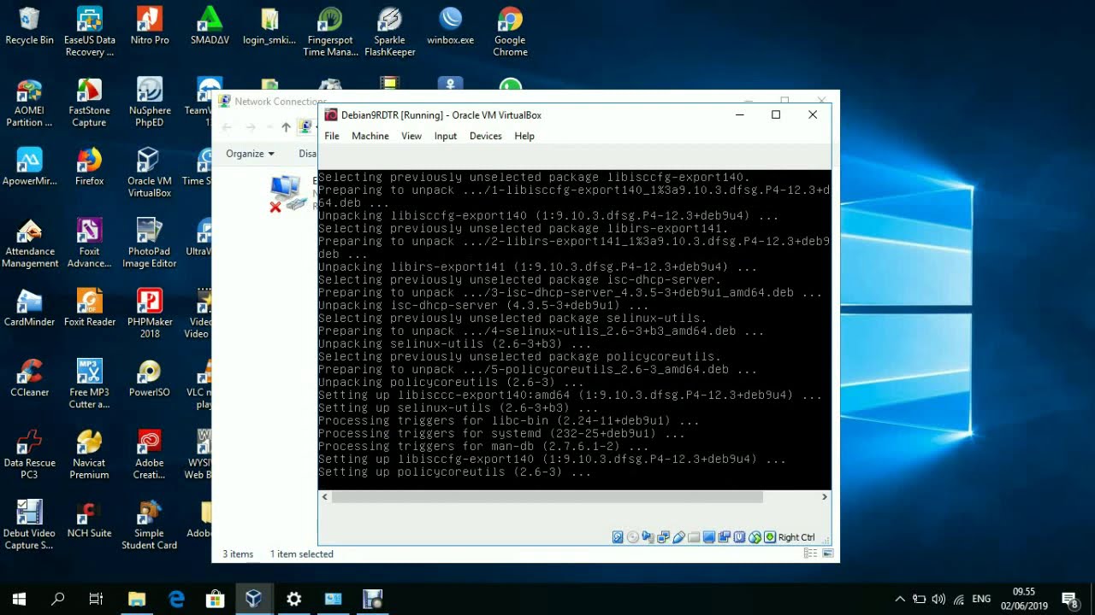Open the Devices menu in VirtualBox
Screen dimensions: 1095x615
(486, 136)
